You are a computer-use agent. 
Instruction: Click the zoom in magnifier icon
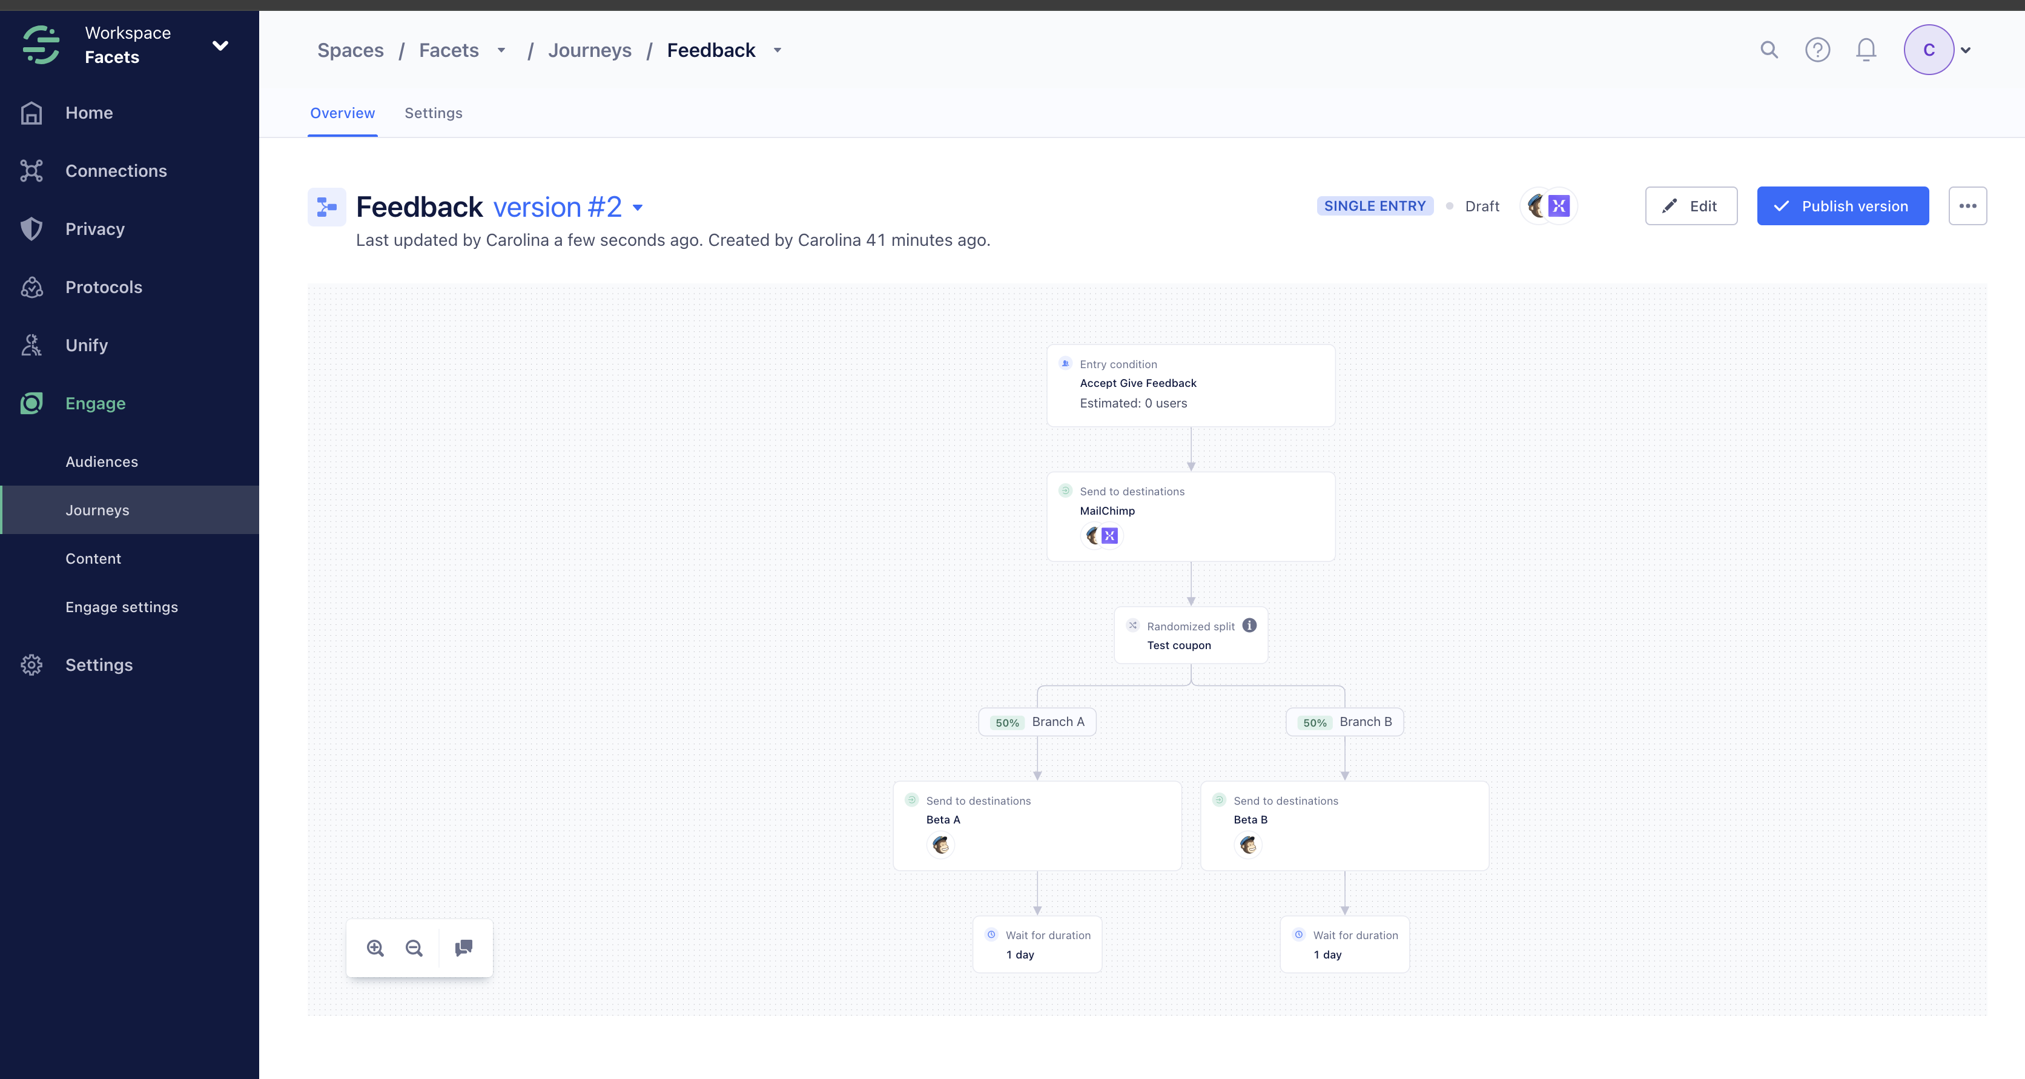pos(375,948)
